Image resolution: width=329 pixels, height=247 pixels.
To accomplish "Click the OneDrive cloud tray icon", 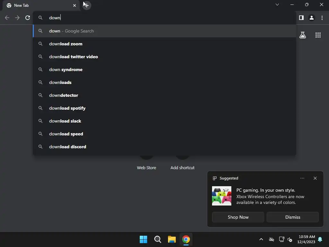I will 271,239.
